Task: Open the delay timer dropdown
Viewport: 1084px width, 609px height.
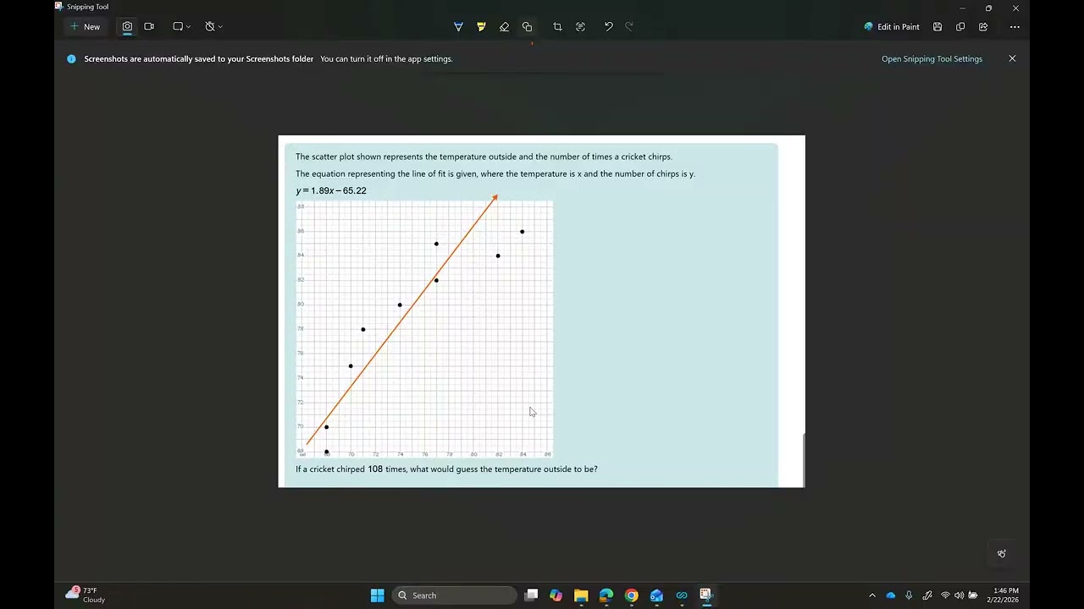Action: (213, 27)
